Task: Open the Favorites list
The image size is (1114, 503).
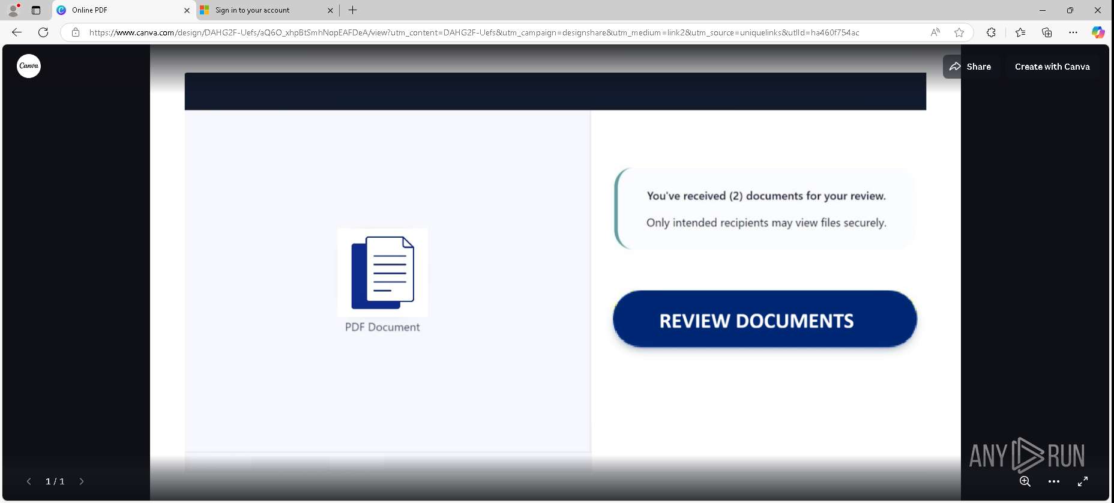Action: pyautogui.click(x=1020, y=32)
